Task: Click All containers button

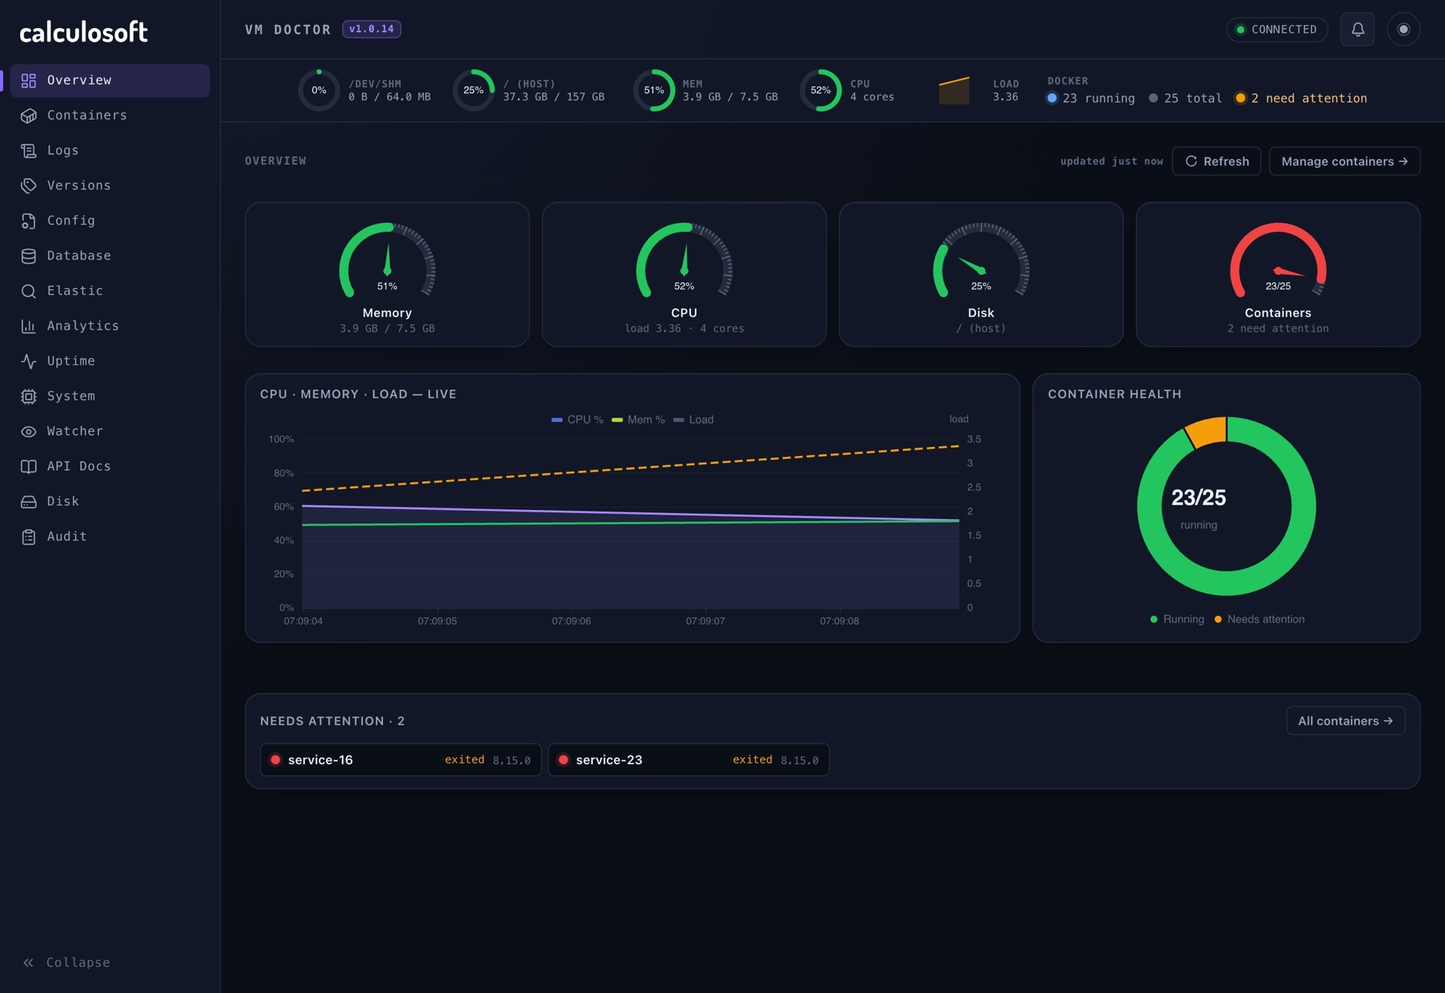Action: (1345, 721)
